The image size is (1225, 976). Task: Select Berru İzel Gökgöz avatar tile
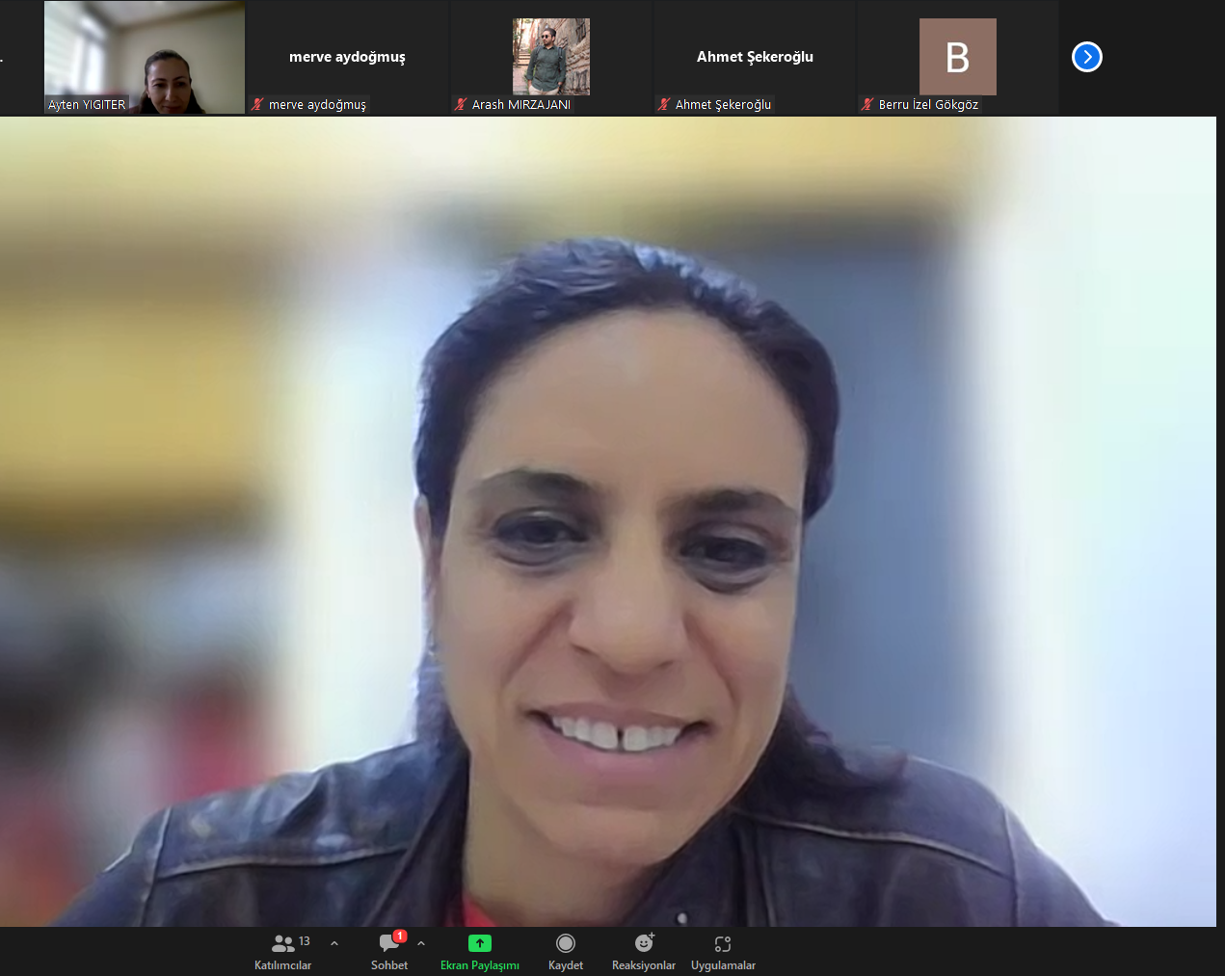coord(958,57)
